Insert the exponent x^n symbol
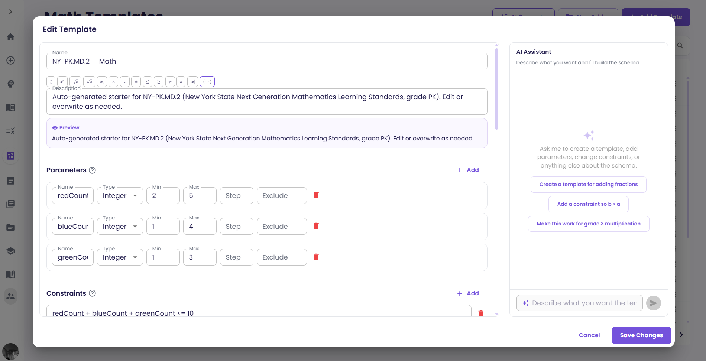706x361 pixels. pos(62,81)
